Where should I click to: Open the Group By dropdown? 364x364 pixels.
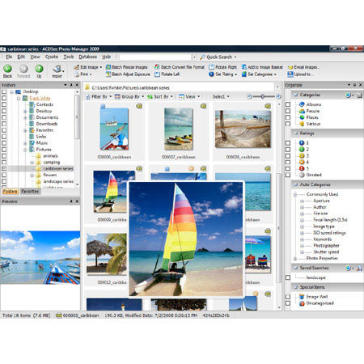129,96
